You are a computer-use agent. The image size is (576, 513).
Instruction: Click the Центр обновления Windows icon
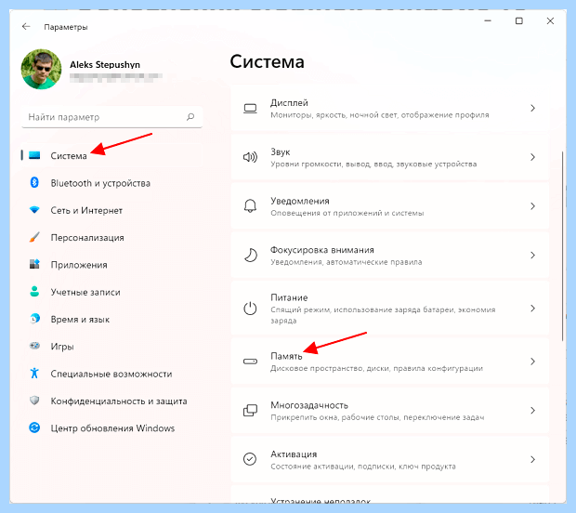point(34,427)
